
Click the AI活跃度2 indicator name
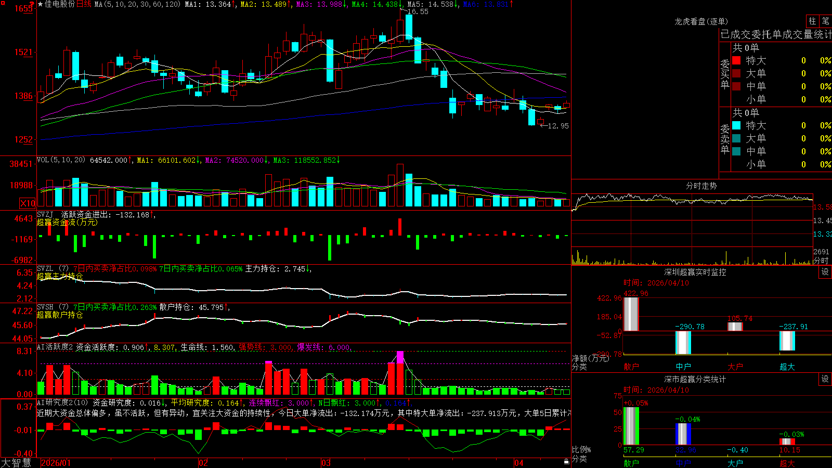(55, 347)
